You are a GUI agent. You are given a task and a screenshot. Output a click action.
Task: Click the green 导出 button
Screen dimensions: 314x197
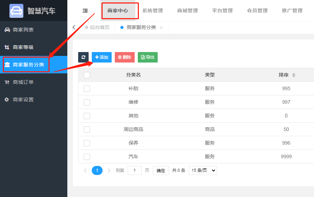pos(148,57)
